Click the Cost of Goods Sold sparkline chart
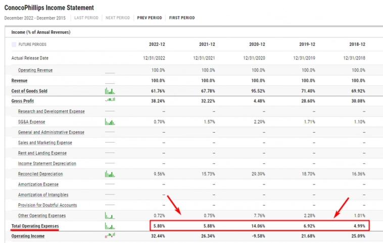The height and width of the screenshot is (243, 383). pyautogui.click(x=110, y=91)
